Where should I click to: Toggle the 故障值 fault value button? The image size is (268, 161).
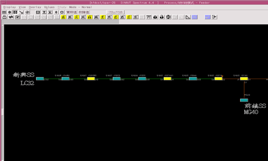point(84,12)
